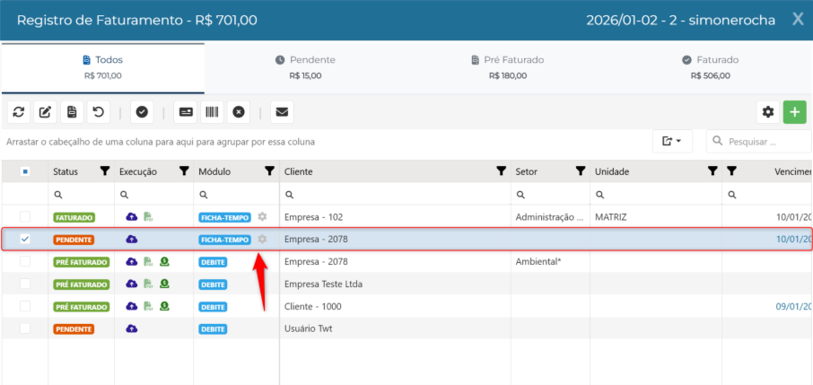Check the Usuário Twt row checkbox
This screenshot has height=385, width=813.
pos(25,328)
